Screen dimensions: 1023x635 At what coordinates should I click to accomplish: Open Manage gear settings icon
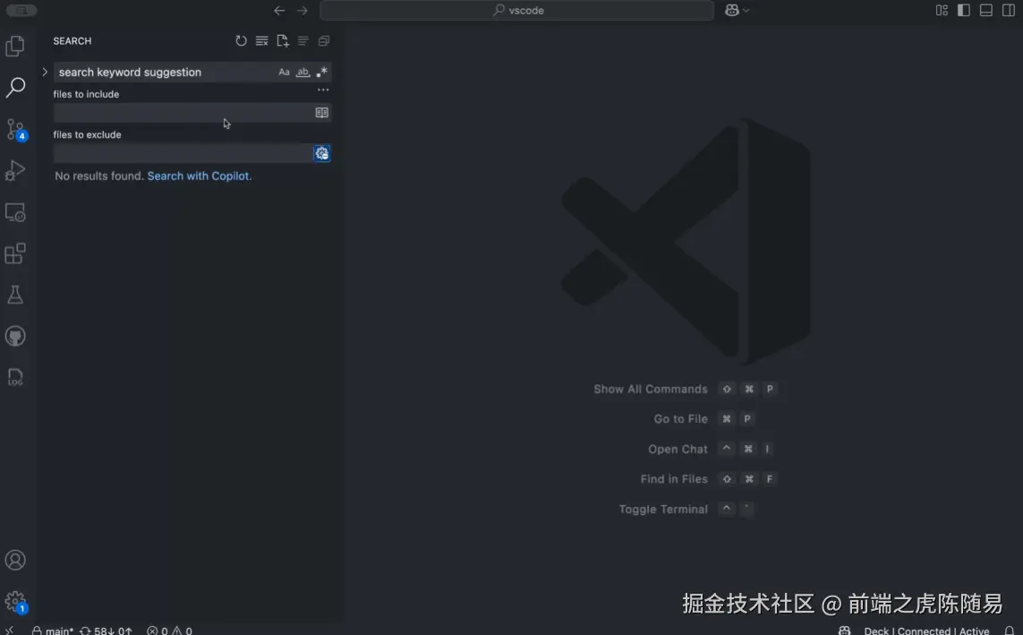tap(15, 602)
